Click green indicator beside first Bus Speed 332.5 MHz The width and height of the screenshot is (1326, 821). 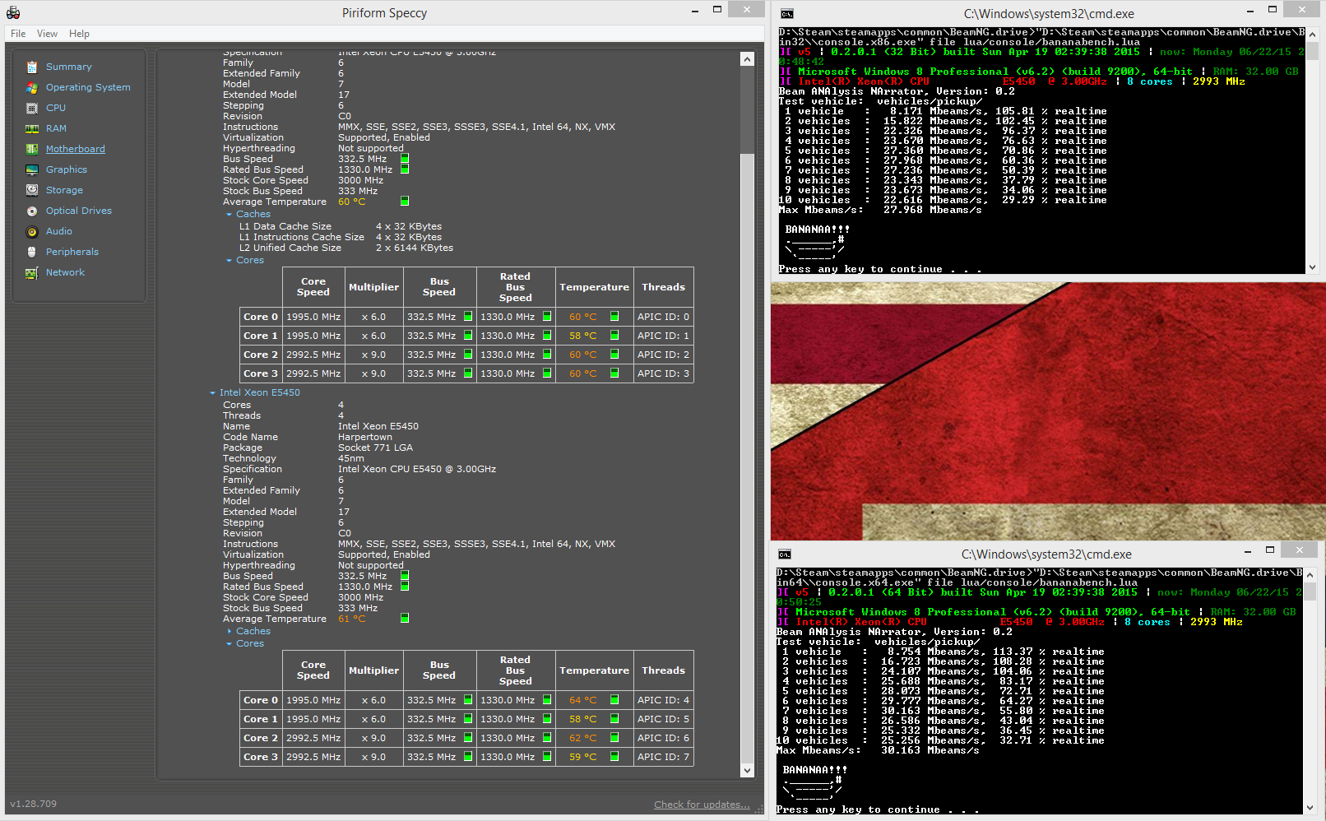click(405, 159)
